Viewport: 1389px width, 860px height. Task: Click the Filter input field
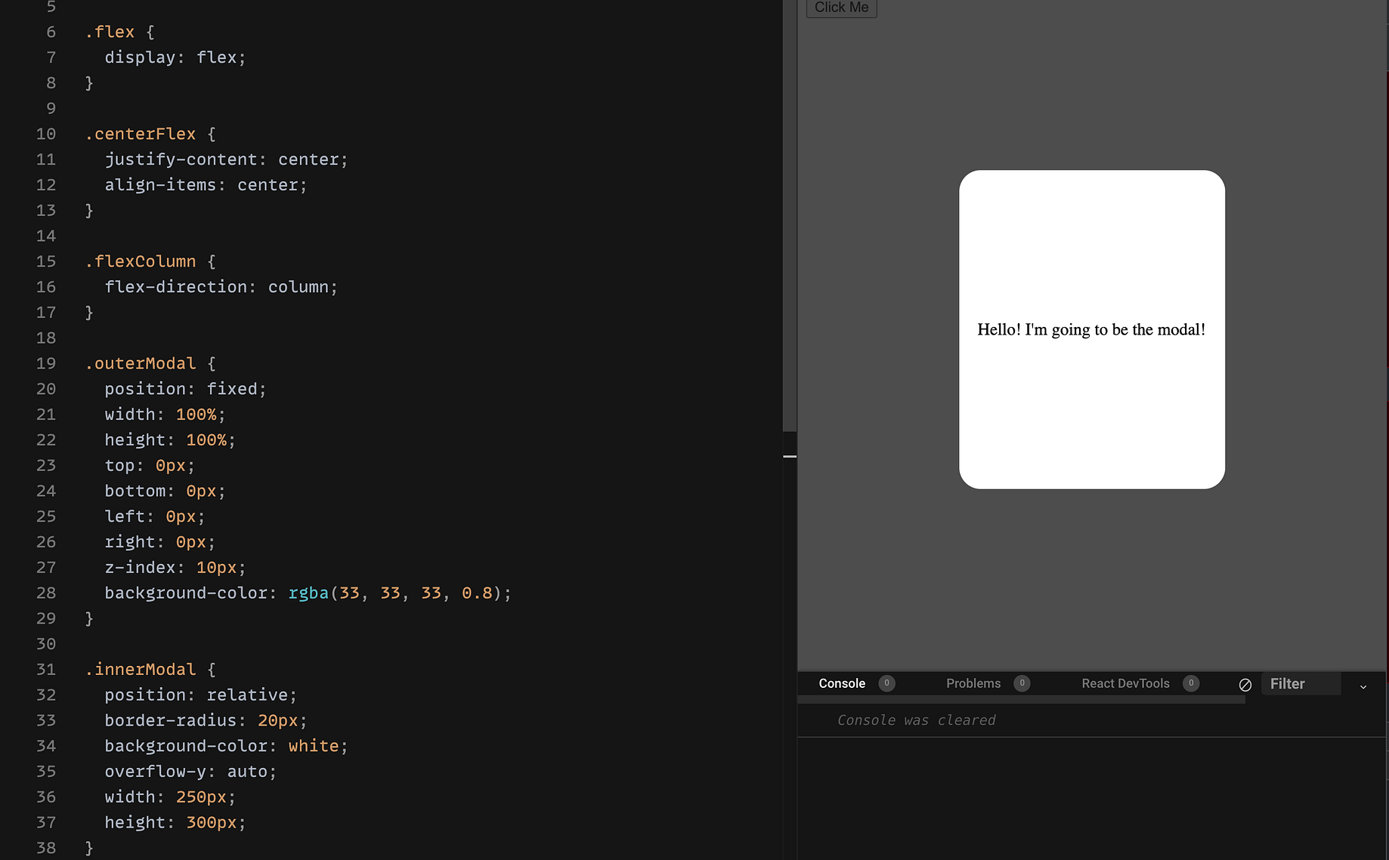click(1301, 683)
